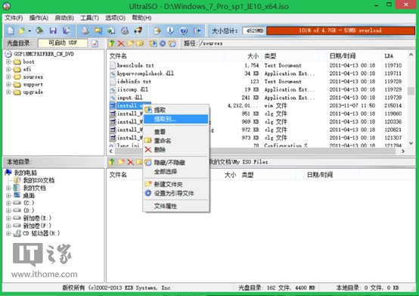Click gear Set Boot File toolbar icon

163,43
